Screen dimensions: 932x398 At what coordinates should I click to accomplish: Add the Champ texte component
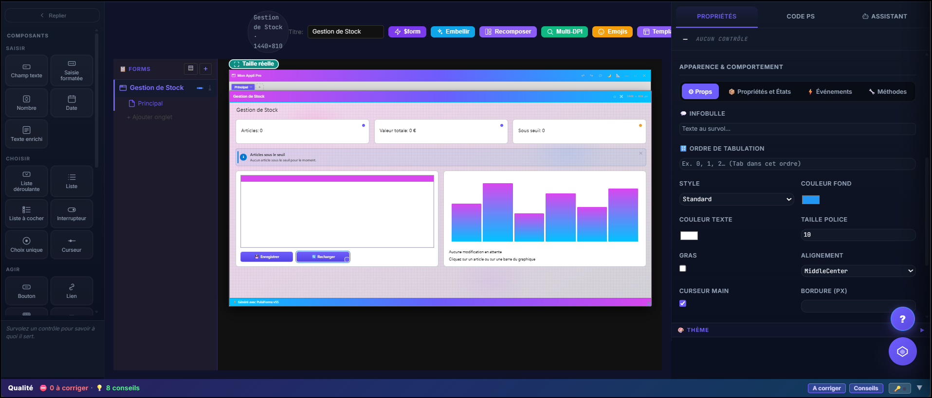pyautogui.click(x=27, y=70)
